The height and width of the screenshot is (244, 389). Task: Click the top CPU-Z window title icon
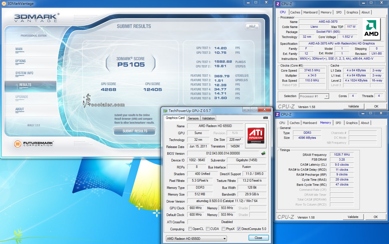coord(278,4)
